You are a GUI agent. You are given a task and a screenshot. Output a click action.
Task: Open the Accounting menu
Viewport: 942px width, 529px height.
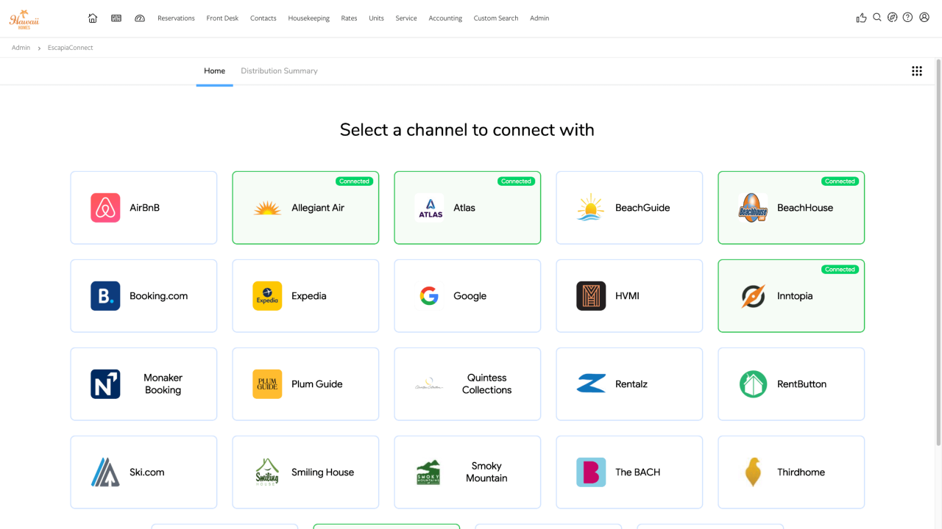(x=445, y=18)
